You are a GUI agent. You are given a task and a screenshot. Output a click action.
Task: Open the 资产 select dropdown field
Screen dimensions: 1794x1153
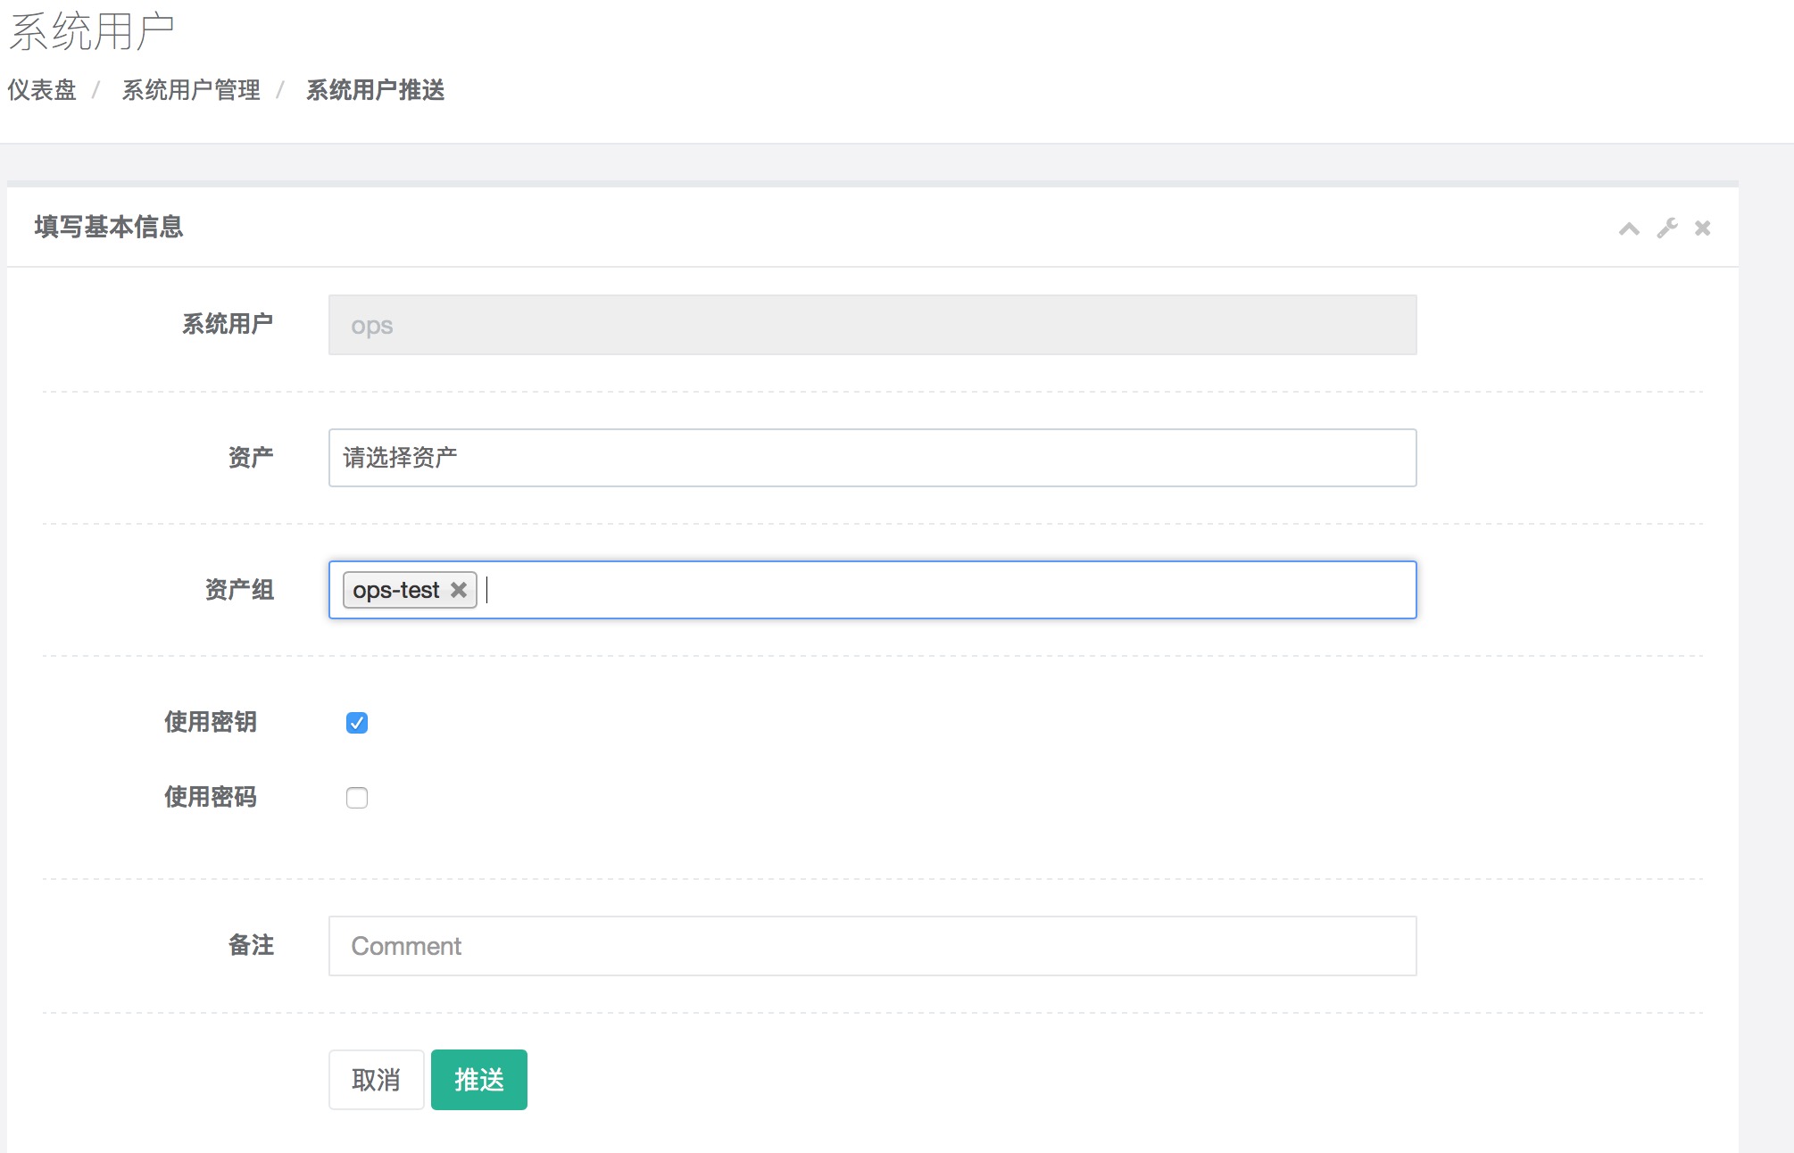871,458
